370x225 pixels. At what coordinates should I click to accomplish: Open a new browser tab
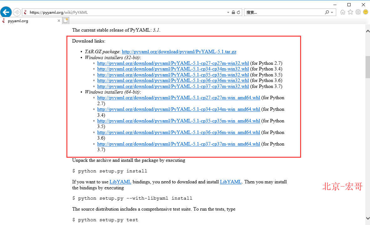(x=65, y=20)
